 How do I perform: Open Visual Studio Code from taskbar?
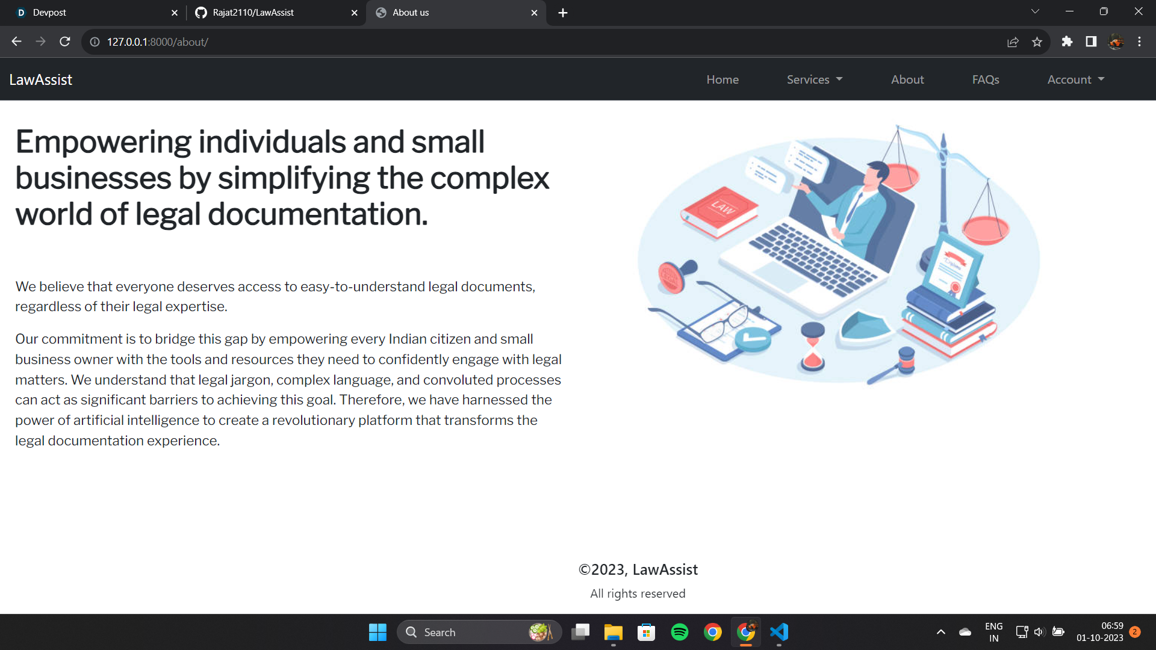pos(779,632)
